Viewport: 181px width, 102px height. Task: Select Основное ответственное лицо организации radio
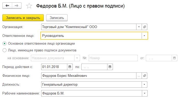point(4,44)
